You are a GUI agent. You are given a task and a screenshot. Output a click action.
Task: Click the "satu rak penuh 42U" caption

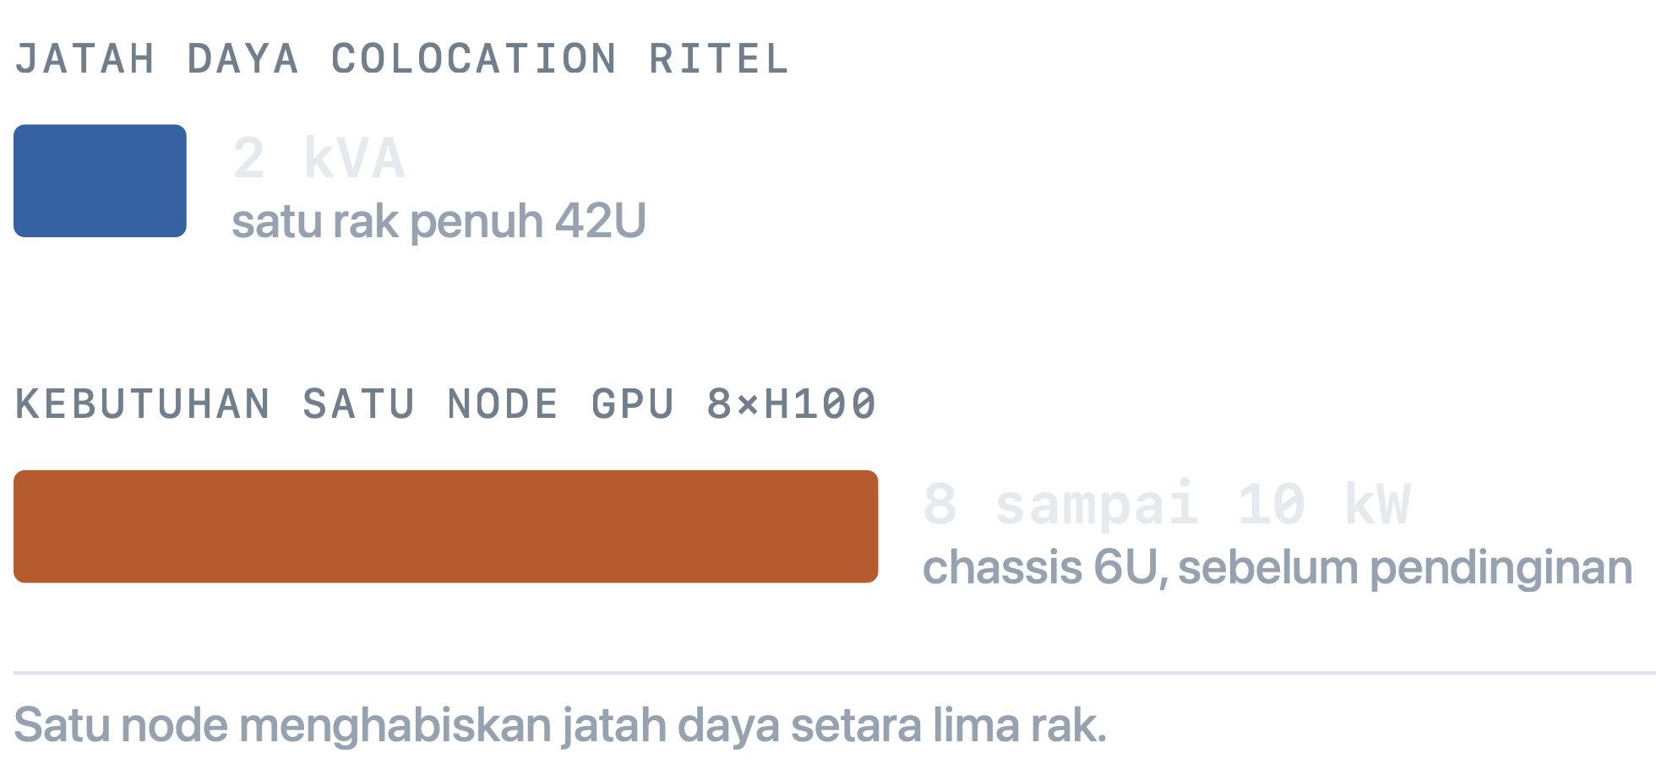coord(439,221)
